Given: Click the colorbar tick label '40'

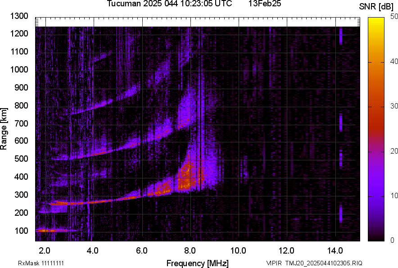Looking at the screenshot, I should (x=394, y=61).
